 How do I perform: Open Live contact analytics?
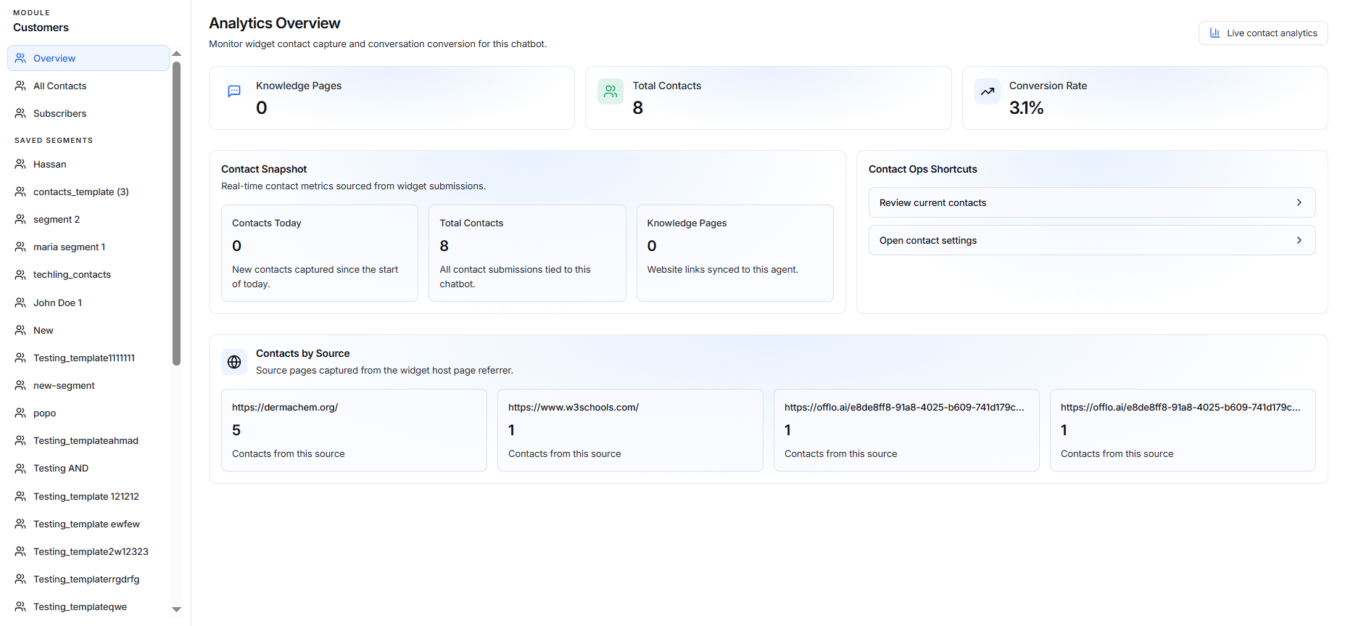(1263, 33)
